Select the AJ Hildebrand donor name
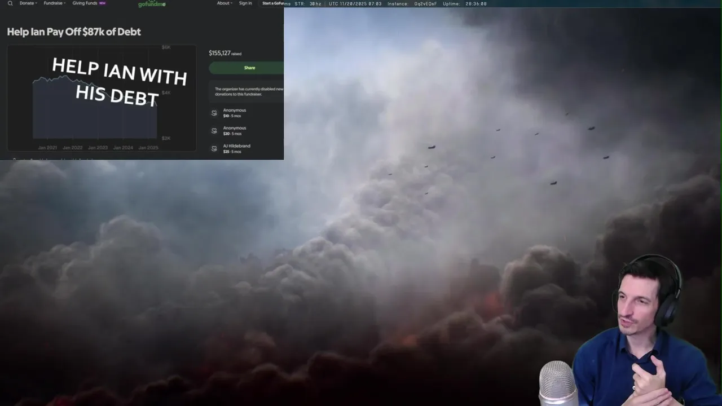The image size is (722, 406). pyautogui.click(x=237, y=146)
